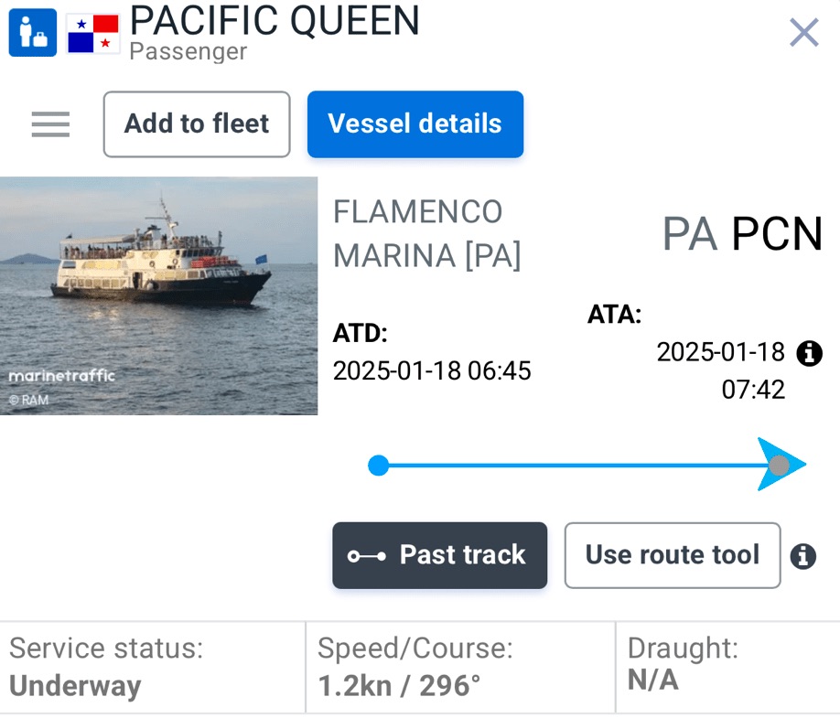View the Pacific Queen ship photo
The height and width of the screenshot is (718, 840).
pyautogui.click(x=158, y=295)
